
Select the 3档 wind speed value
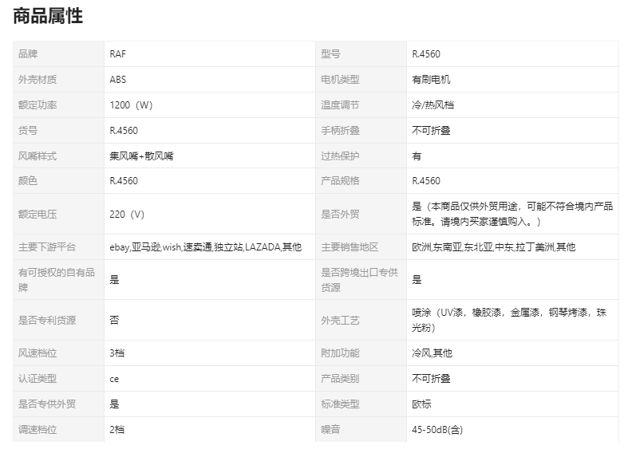click(117, 353)
